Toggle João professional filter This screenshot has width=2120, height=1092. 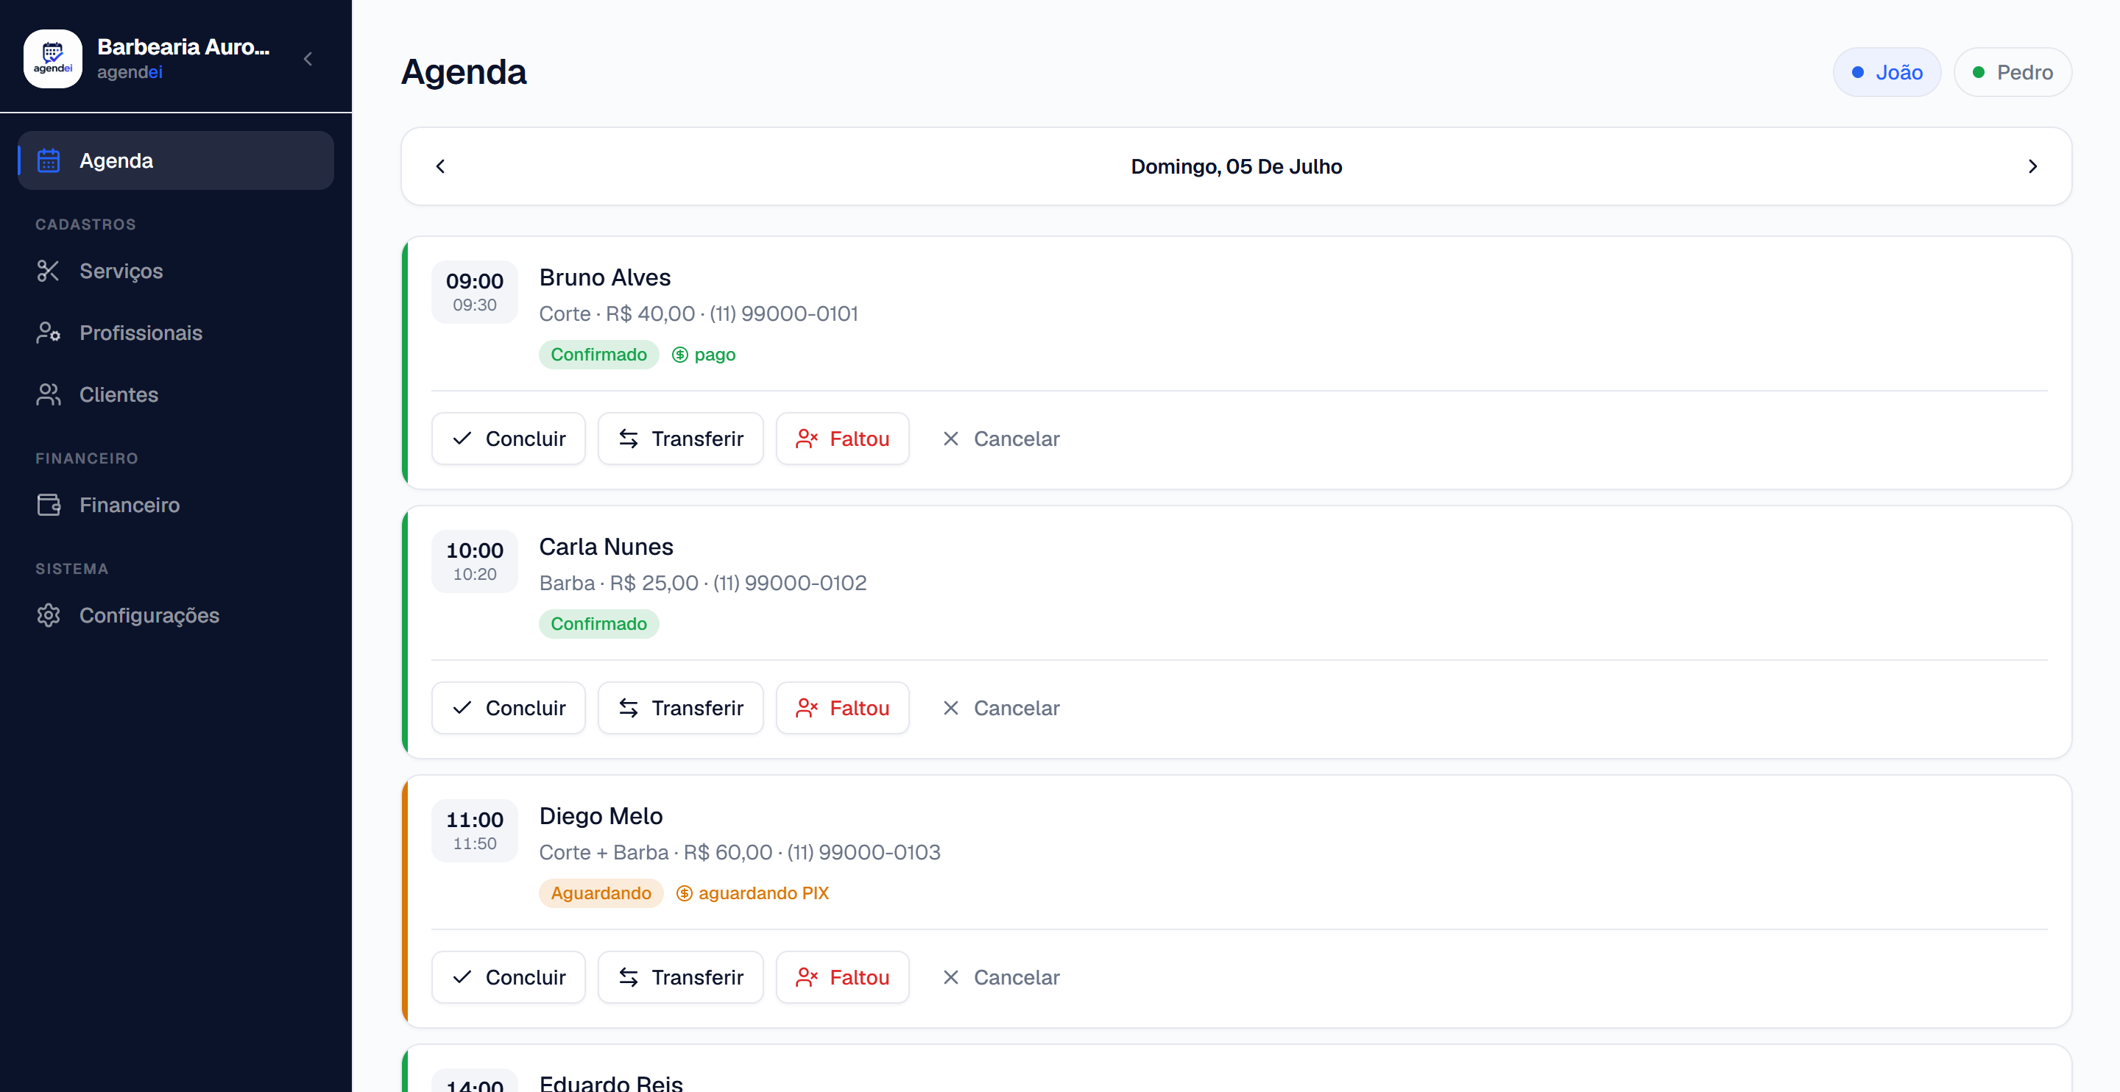pyautogui.click(x=1886, y=72)
